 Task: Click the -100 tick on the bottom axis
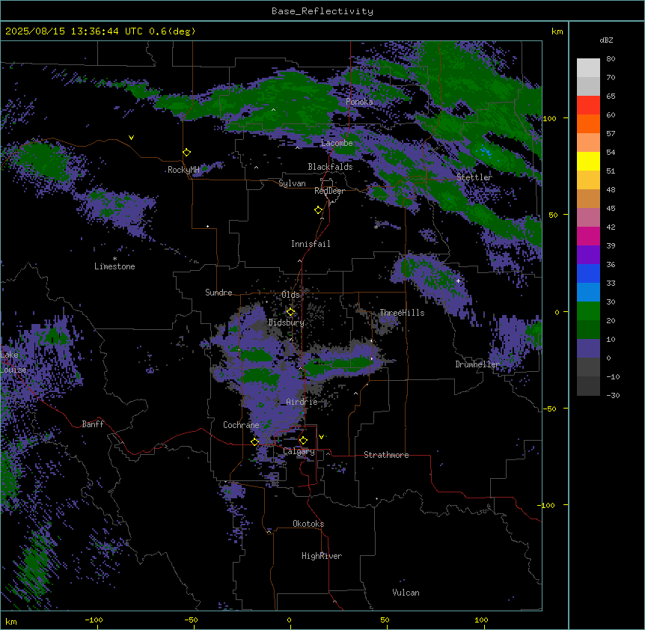[x=94, y=620]
